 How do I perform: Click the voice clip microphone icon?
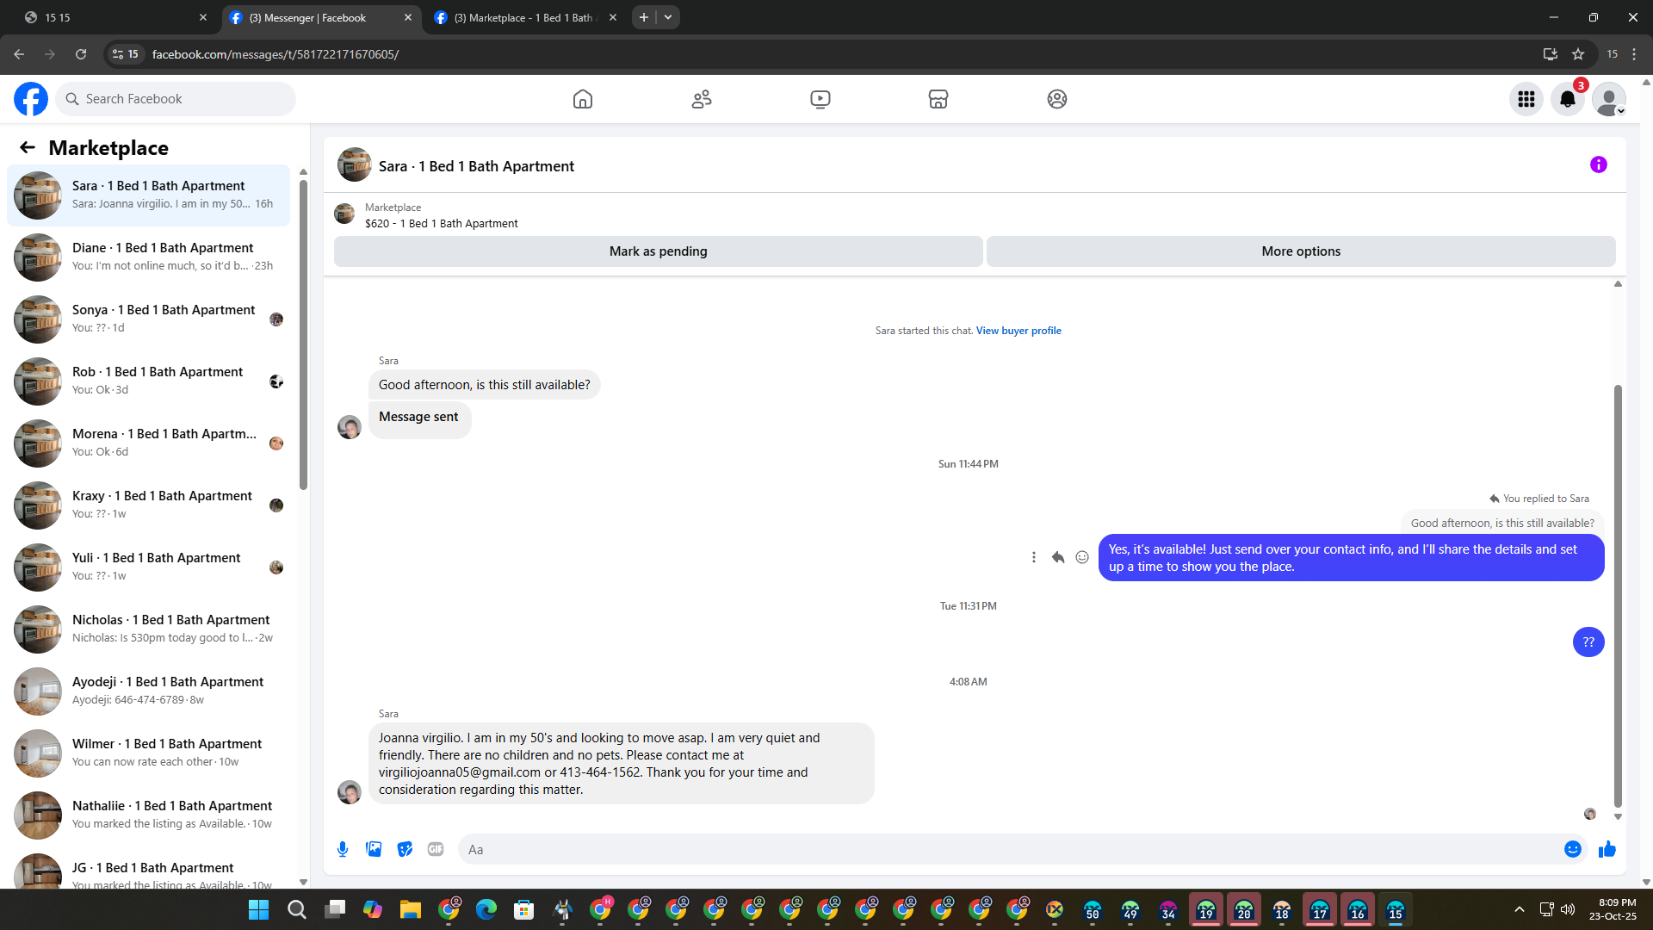point(343,849)
